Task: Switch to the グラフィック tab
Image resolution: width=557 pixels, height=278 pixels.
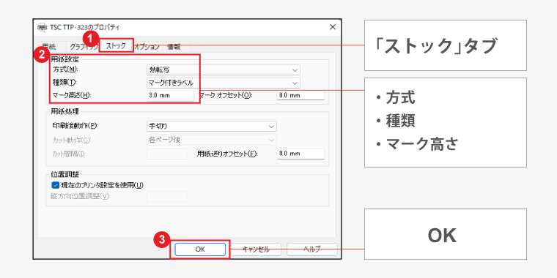Action: 82,46
